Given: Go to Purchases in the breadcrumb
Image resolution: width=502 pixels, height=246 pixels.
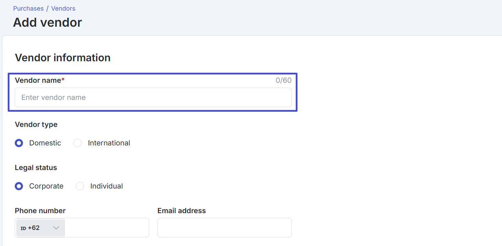Looking at the screenshot, I should click(28, 9).
